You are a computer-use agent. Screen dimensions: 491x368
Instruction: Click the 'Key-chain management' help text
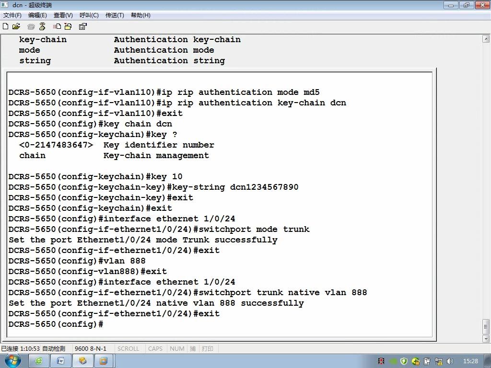156,156
